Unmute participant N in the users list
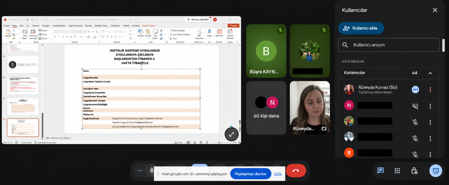 click(415, 106)
